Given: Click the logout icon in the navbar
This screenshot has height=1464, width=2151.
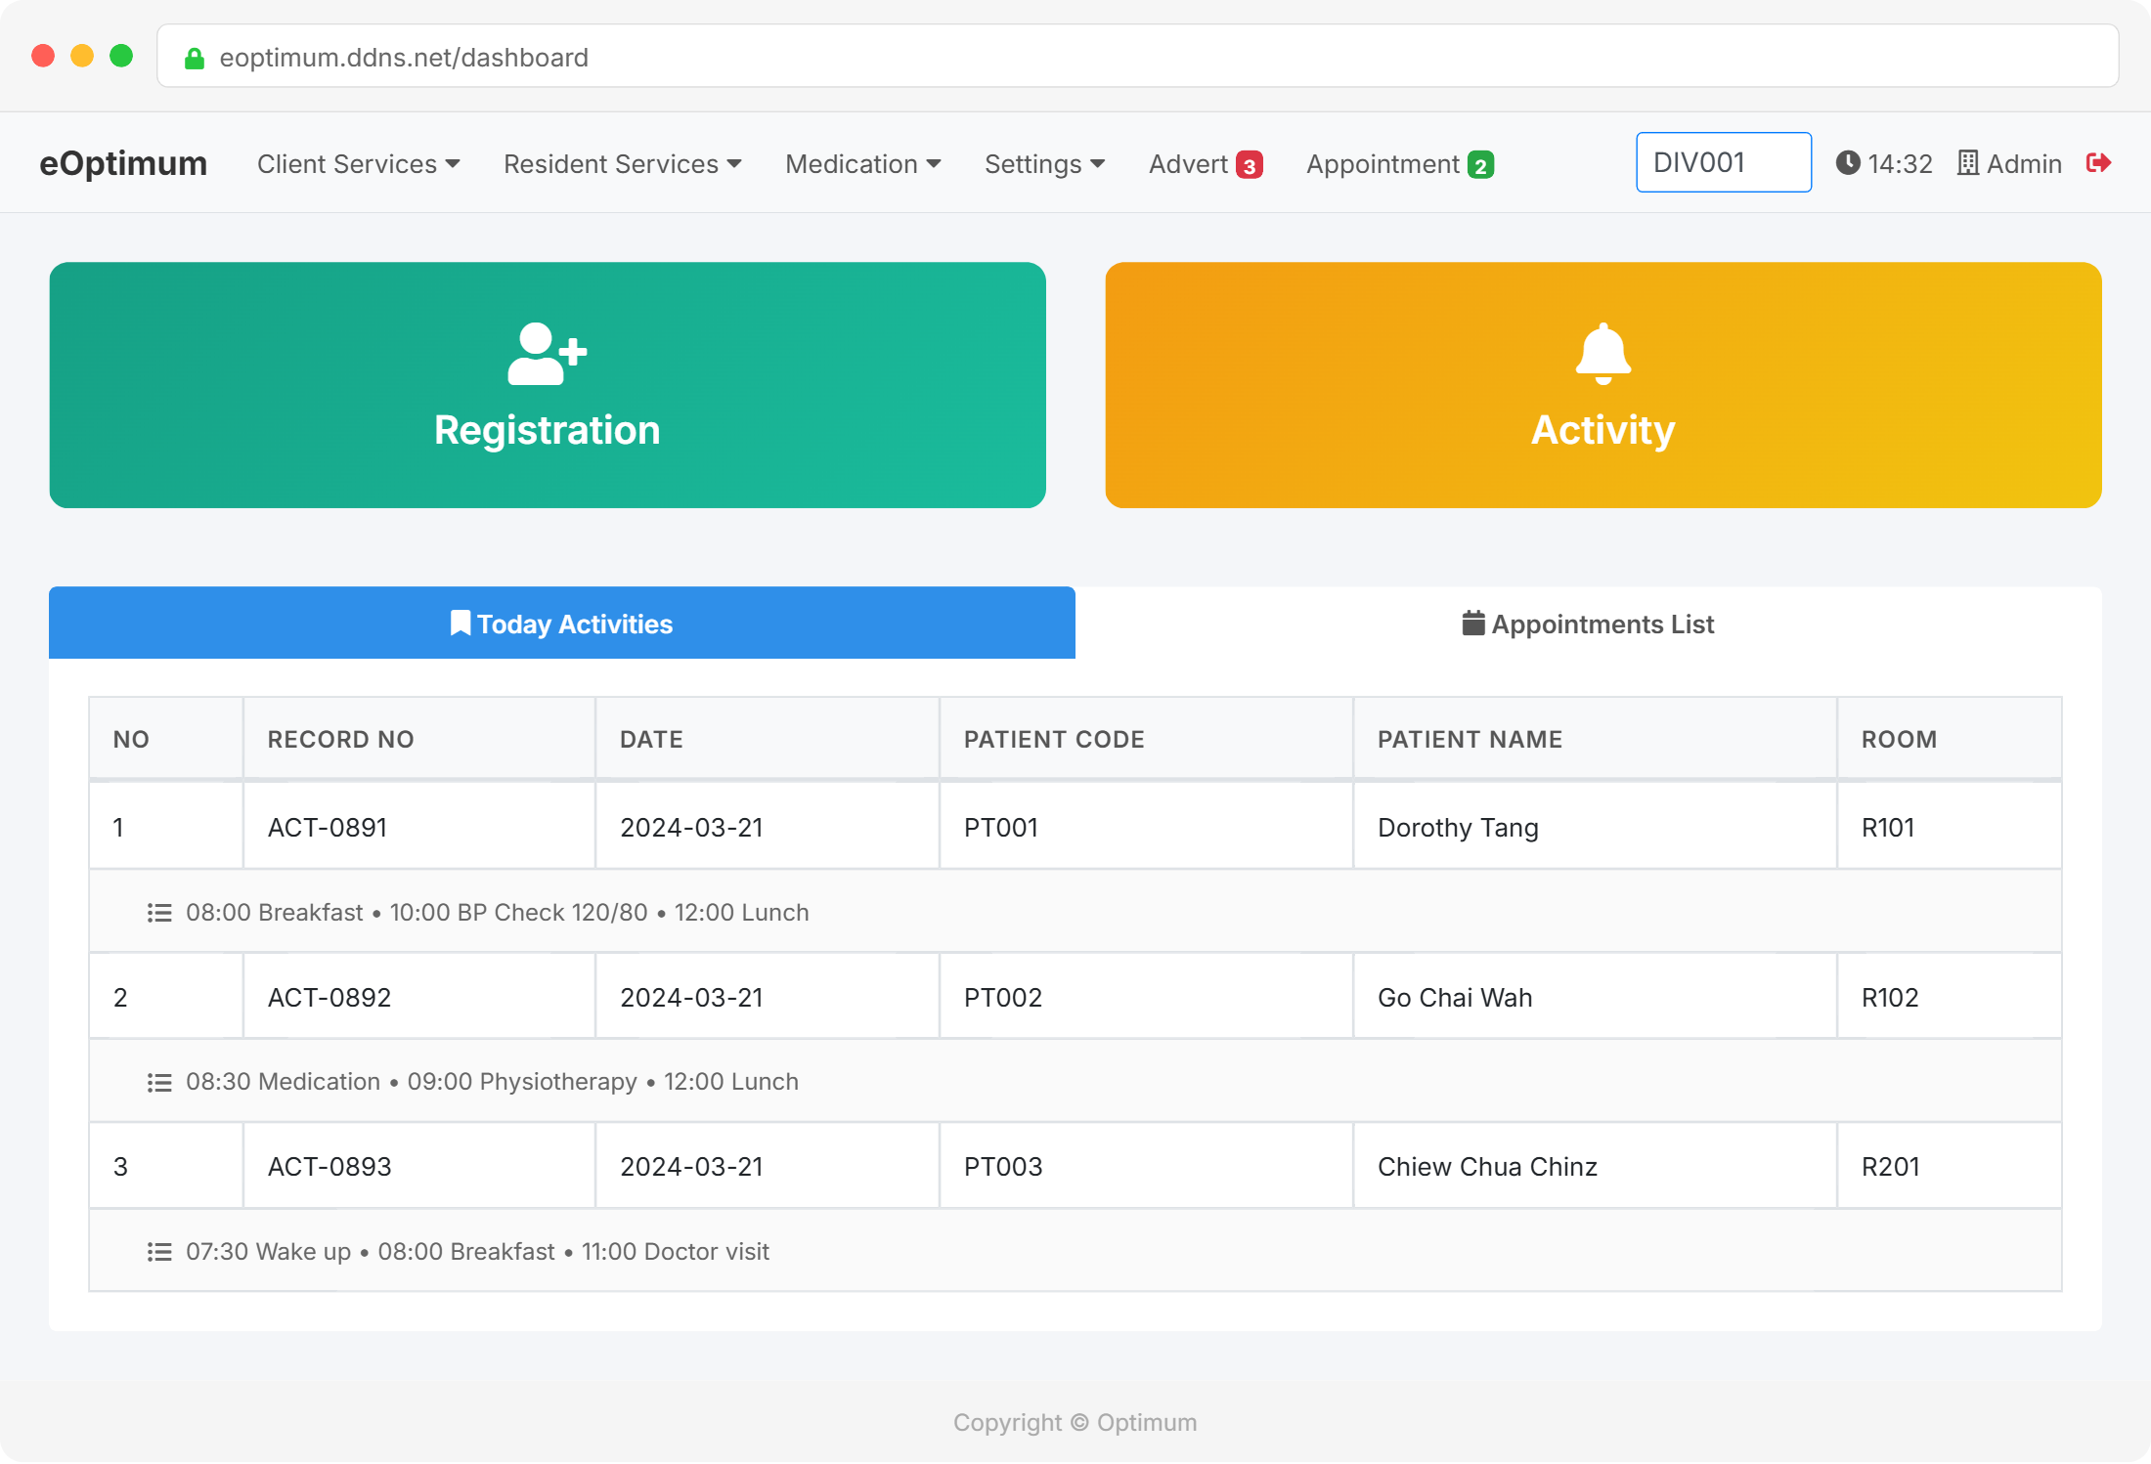Looking at the screenshot, I should [x=2098, y=163].
